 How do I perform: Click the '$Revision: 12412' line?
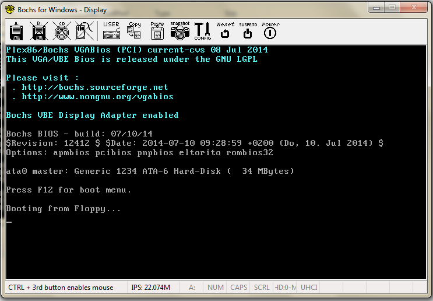pyautogui.click(x=195, y=143)
